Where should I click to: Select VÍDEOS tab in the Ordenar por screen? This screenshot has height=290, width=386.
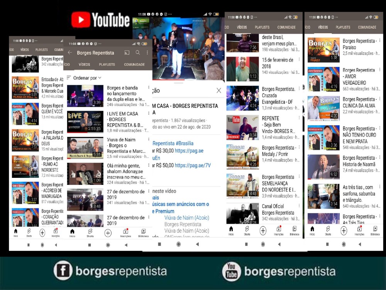[84, 64]
